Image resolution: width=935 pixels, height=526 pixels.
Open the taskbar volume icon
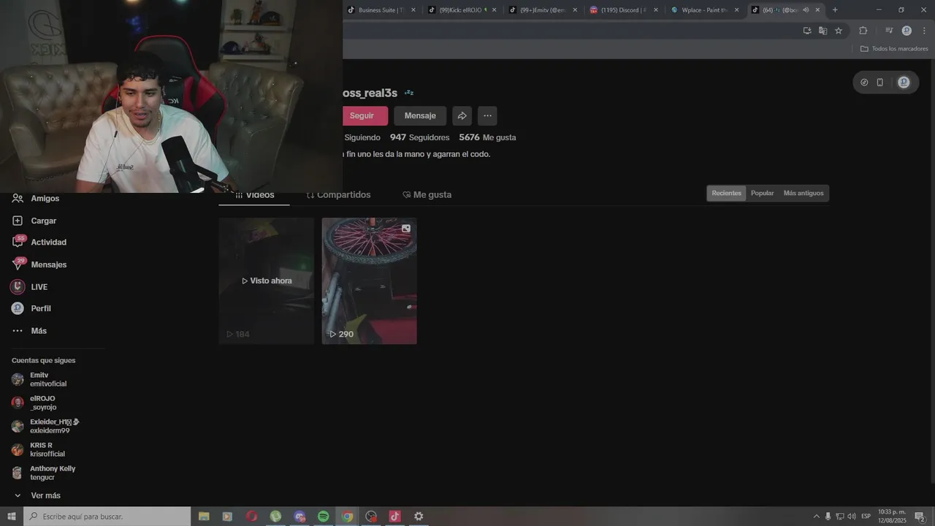[852, 517]
